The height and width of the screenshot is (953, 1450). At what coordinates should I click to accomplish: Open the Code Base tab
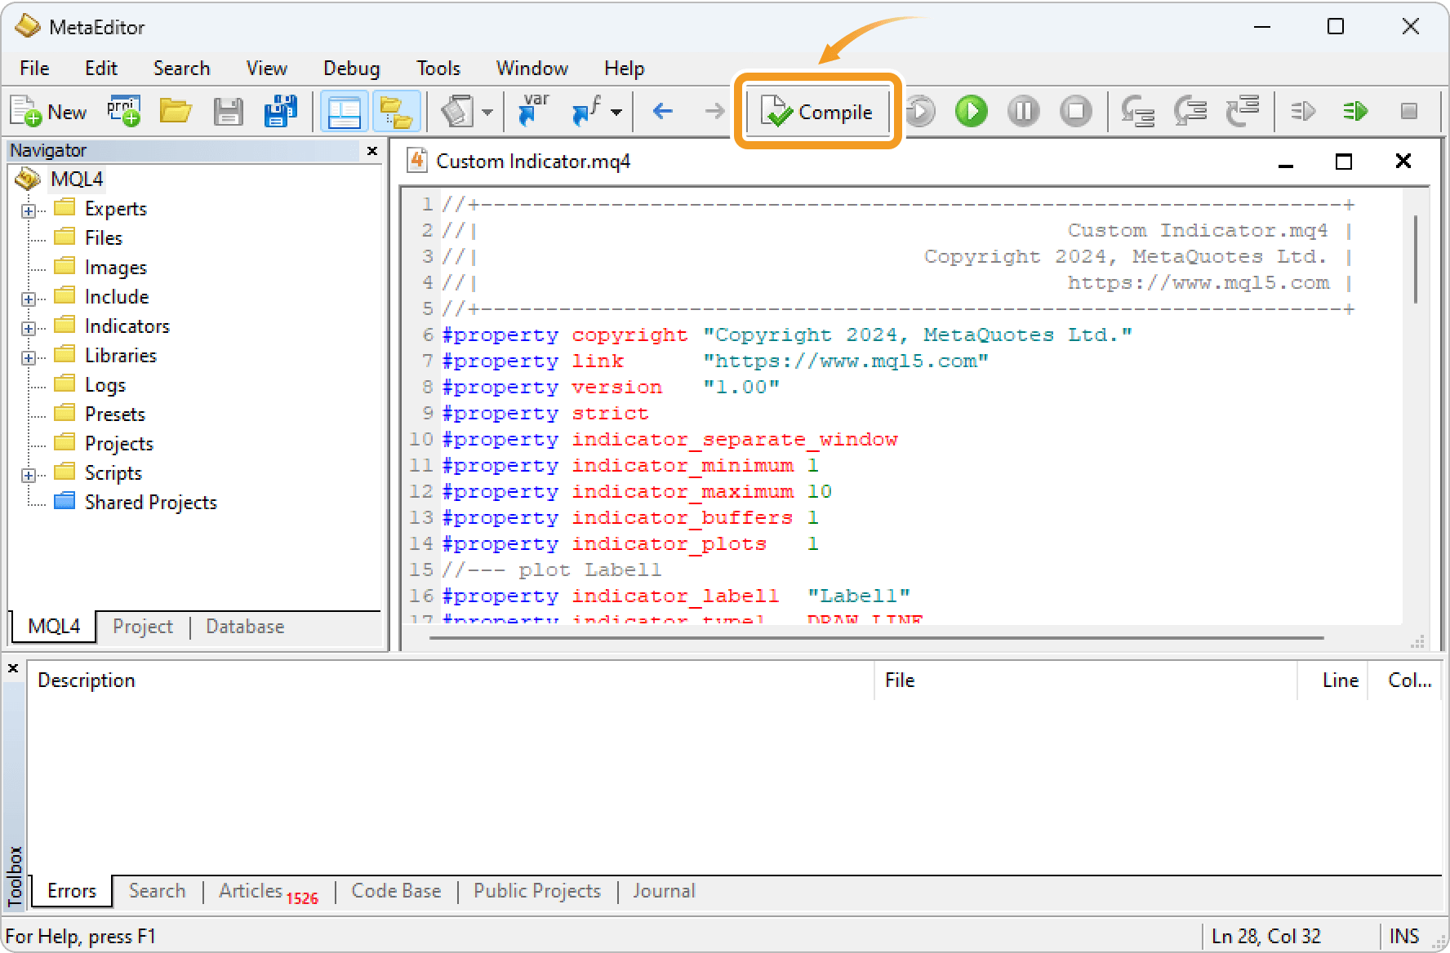click(x=396, y=891)
